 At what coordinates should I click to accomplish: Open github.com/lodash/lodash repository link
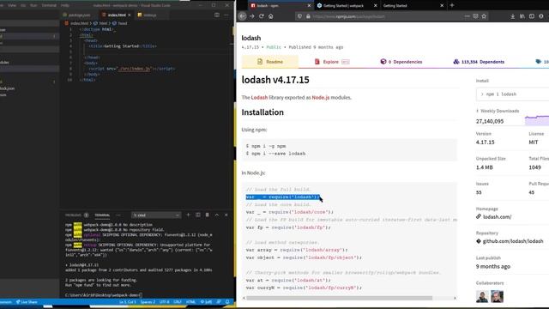pyautogui.click(x=513, y=241)
